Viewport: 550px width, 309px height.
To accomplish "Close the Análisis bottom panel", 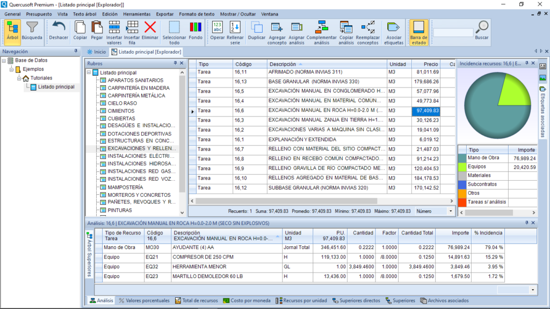I will tap(533, 223).
